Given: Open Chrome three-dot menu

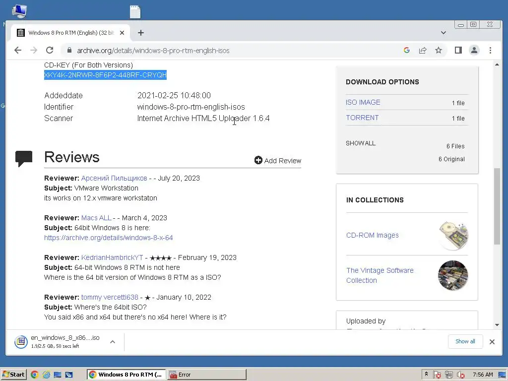Looking at the screenshot, I should pos(490,50).
